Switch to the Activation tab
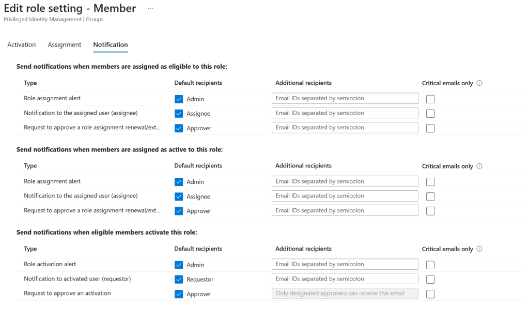The height and width of the screenshot is (309, 529). [22, 45]
